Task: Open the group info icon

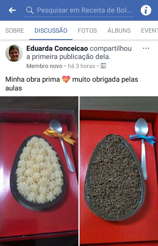Action: (x=146, y=10)
